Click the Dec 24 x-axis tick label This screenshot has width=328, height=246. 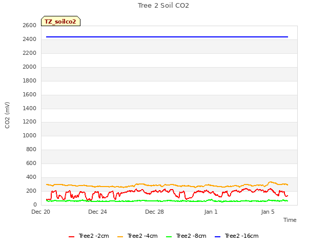tap(97, 212)
